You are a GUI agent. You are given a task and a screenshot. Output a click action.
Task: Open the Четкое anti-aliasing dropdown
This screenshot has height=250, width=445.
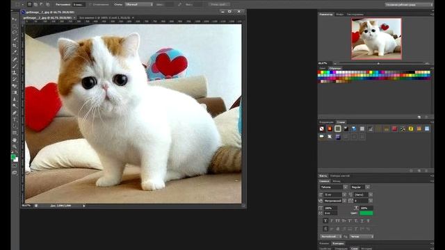tap(362, 236)
